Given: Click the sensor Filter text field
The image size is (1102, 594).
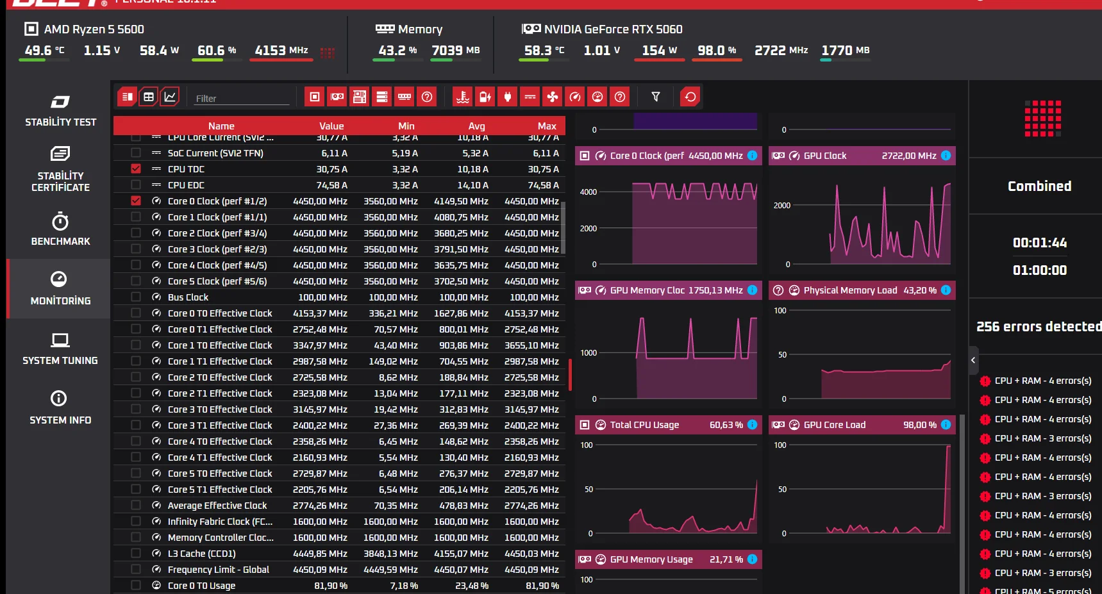Looking at the screenshot, I should click(242, 98).
